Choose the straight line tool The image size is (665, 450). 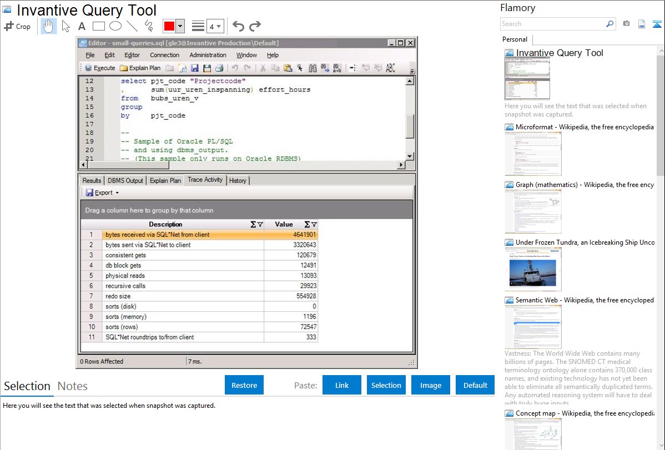[x=132, y=26]
